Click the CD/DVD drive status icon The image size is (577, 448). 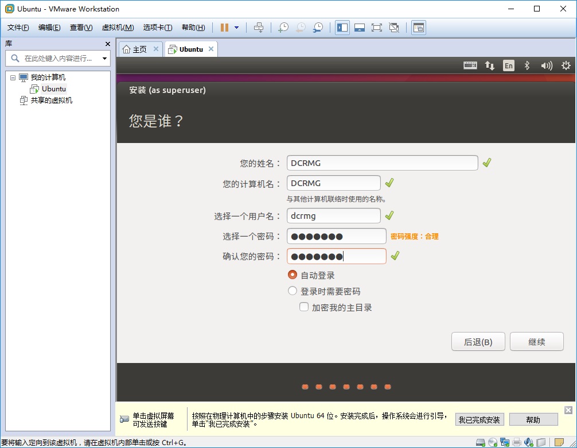click(492, 442)
